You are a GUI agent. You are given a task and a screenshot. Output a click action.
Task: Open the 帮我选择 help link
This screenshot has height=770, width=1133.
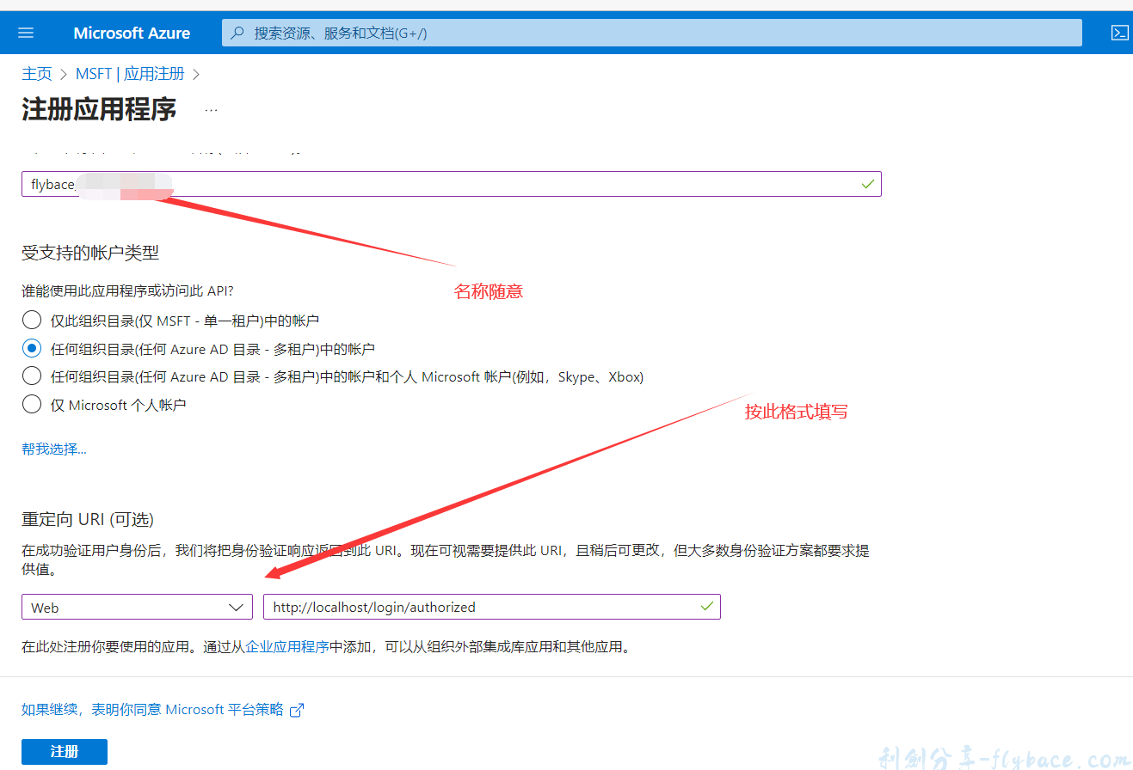[x=53, y=449]
